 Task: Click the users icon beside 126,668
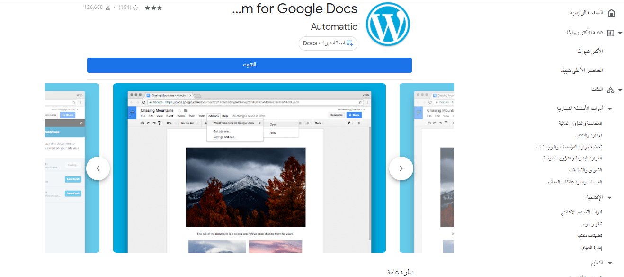click(x=107, y=8)
